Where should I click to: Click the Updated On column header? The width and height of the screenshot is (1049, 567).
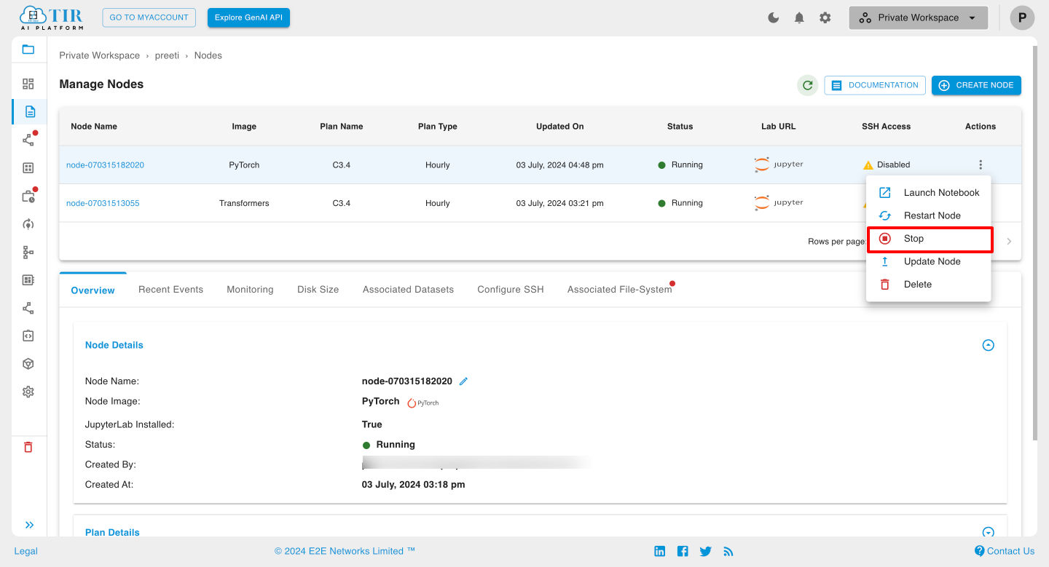pyautogui.click(x=559, y=127)
